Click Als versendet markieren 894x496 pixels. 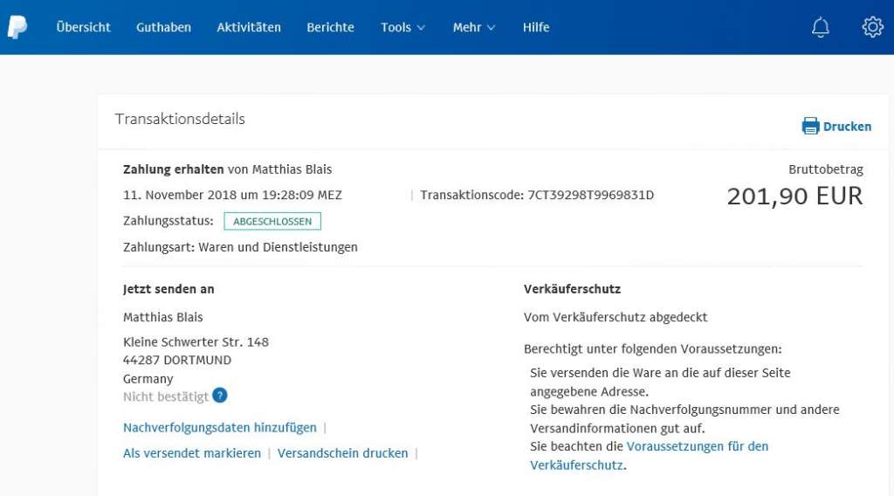click(191, 453)
